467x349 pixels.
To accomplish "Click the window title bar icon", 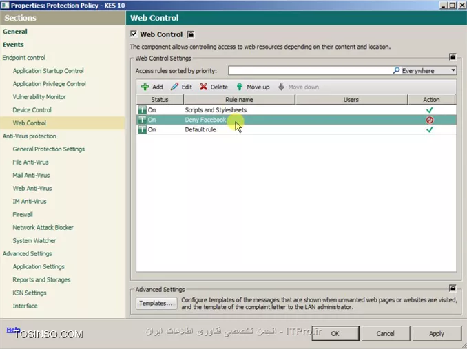I will (x=5, y=5).
